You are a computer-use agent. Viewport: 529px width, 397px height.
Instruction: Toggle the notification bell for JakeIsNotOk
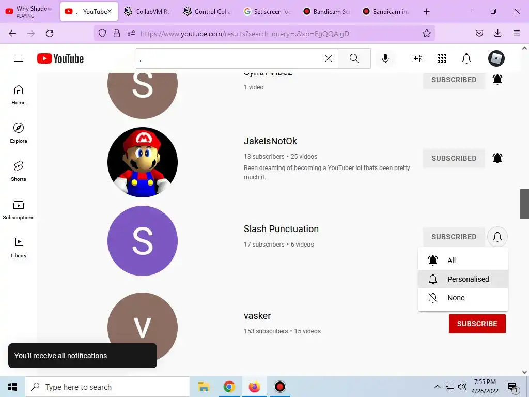click(497, 158)
